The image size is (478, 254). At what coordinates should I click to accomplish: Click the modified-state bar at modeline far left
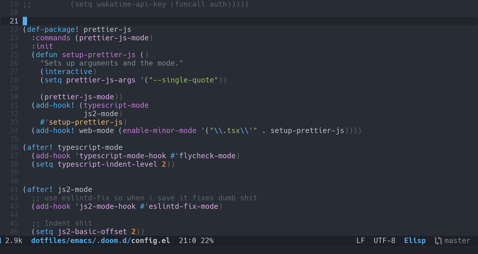[x=1, y=240]
